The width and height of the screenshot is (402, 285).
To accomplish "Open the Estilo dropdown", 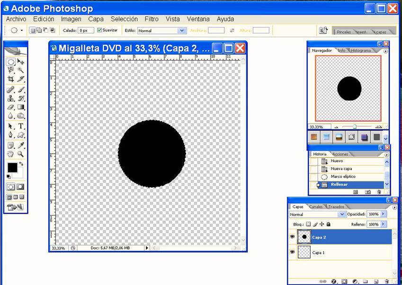I will point(182,30).
